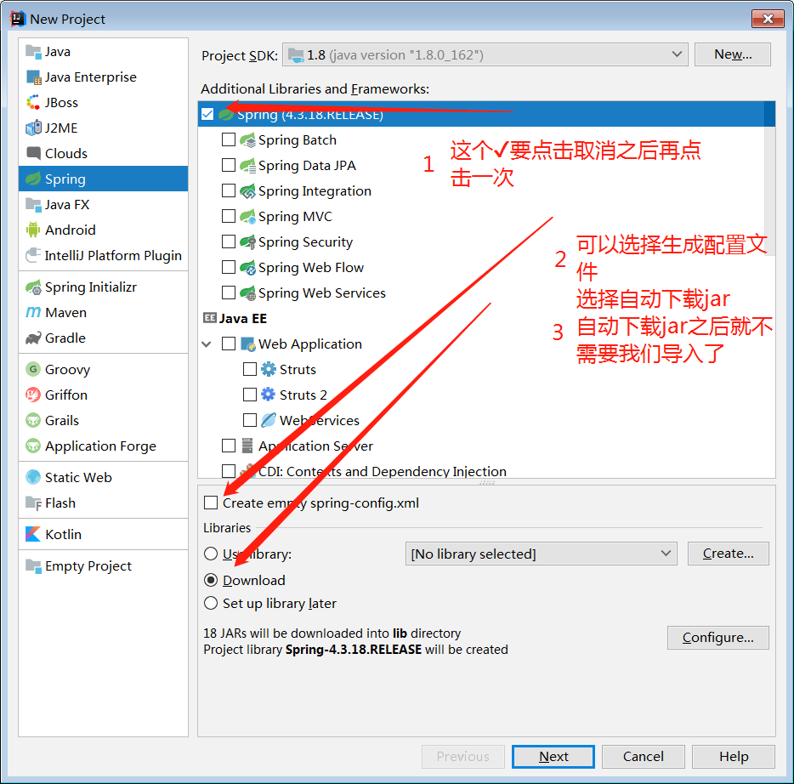Select the Java project type icon
794x784 pixels.
point(33,52)
